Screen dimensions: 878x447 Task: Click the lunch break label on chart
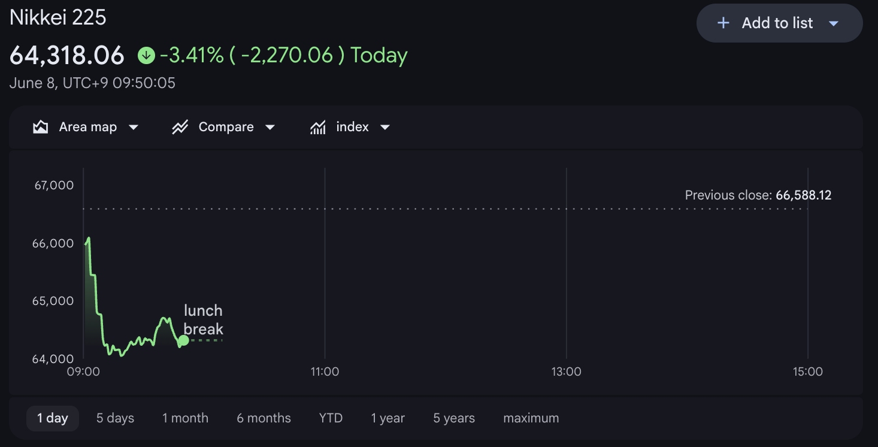204,320
